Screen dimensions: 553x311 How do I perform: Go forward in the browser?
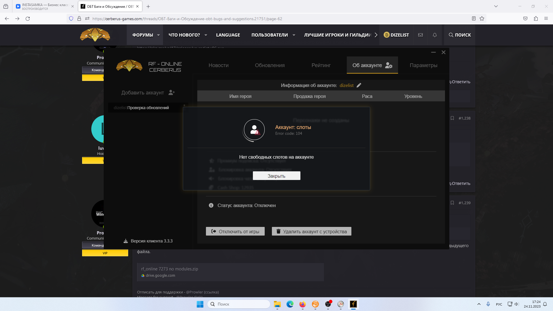pos(17,19)
